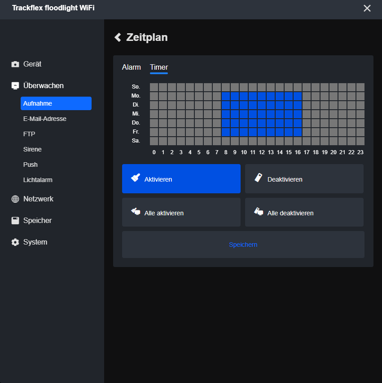382x383 pixels.
Task: Open the Lichtalarm settings
Action: 38,180
